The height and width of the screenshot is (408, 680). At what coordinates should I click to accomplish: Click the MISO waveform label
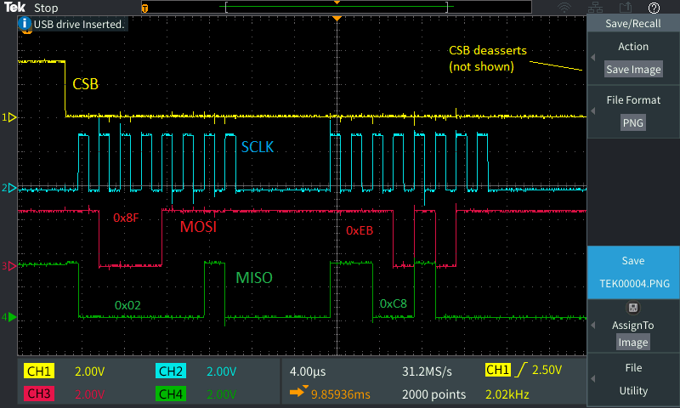253,277
